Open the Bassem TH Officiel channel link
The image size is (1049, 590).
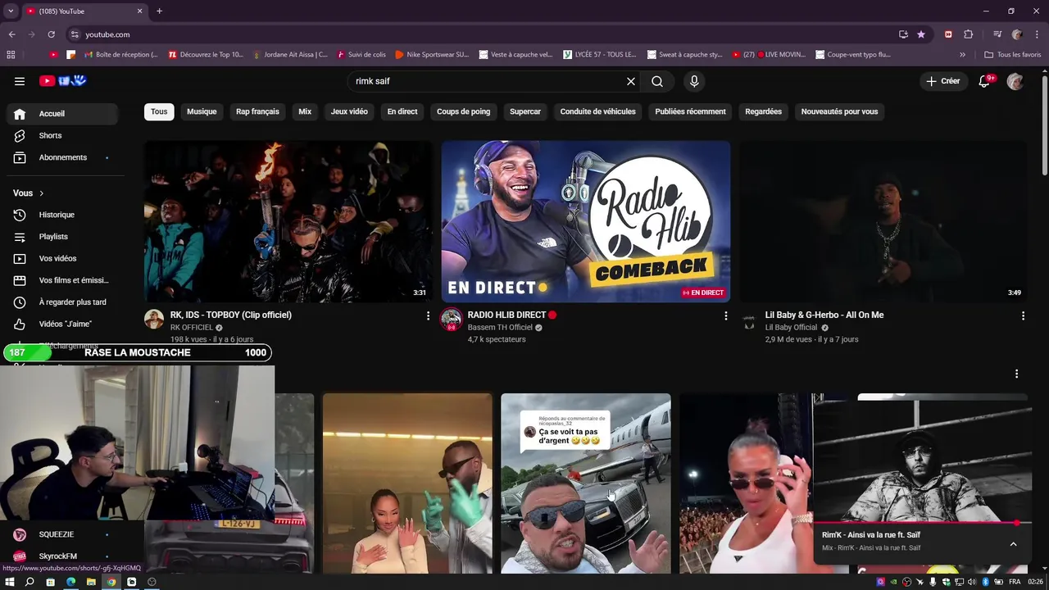(500, 328)
